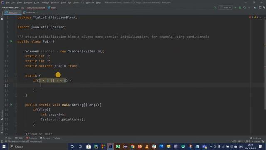Click the run gutter arrow beside main method
This screenshot has height=150, width=266.
[11, 105]
